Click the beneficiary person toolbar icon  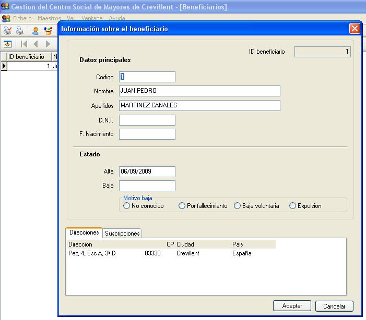pyautogui.click(x=36, y=31)
